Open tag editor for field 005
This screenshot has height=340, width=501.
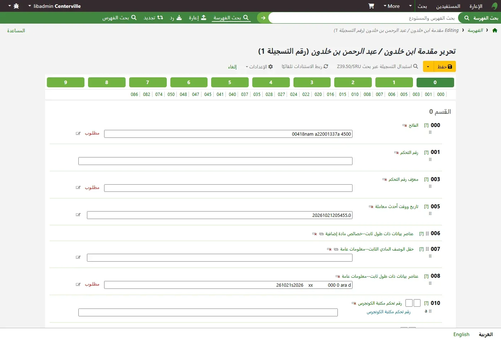(78, 215)
